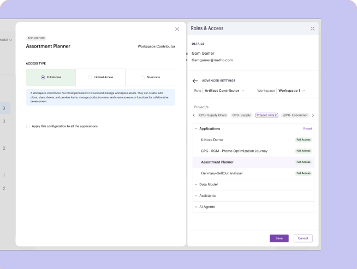Open the Workspace 1 dropdown
The image size is (357, 269).
(291, 91)
